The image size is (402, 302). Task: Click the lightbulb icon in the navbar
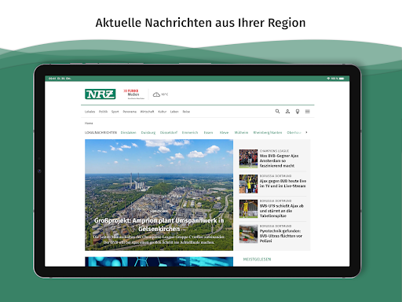coord(298,112)
